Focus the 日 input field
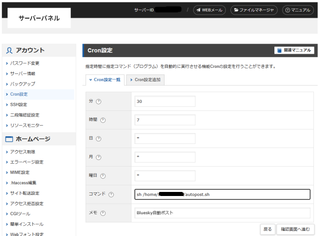The image size is (324, 236). [x=165, y=138]
